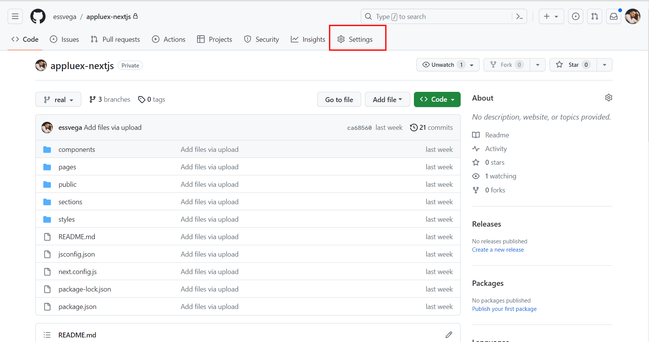Open the jsconfig.json file
The width and height of the screenshot is (649, 342).
[x=77, y=254]
